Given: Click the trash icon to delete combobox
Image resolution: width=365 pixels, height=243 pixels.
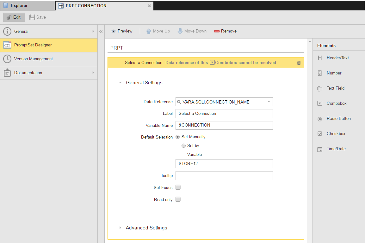Looking at the screenshot, I should pyautogui.click(x=299, y=63).
